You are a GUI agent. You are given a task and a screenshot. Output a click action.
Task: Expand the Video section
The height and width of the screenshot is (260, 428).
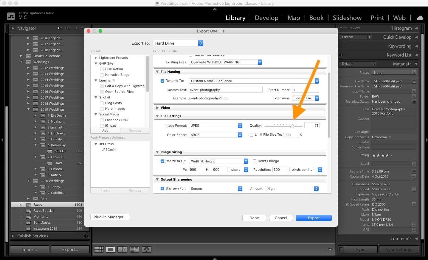[157, 108]
